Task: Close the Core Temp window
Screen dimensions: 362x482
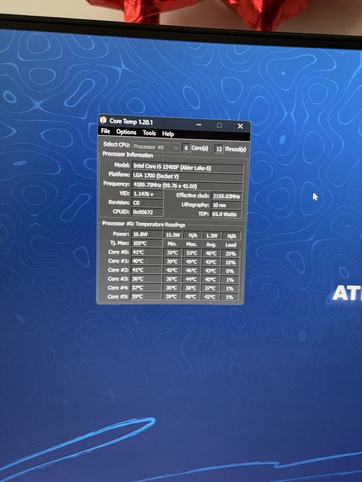Action: 240,126
